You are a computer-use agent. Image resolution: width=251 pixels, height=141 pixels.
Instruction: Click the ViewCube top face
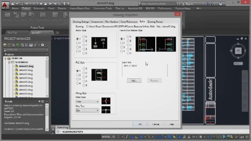tap(238, 51)
